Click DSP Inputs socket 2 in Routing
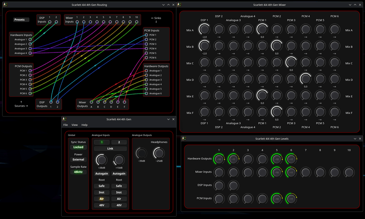 tap(56, 22)
